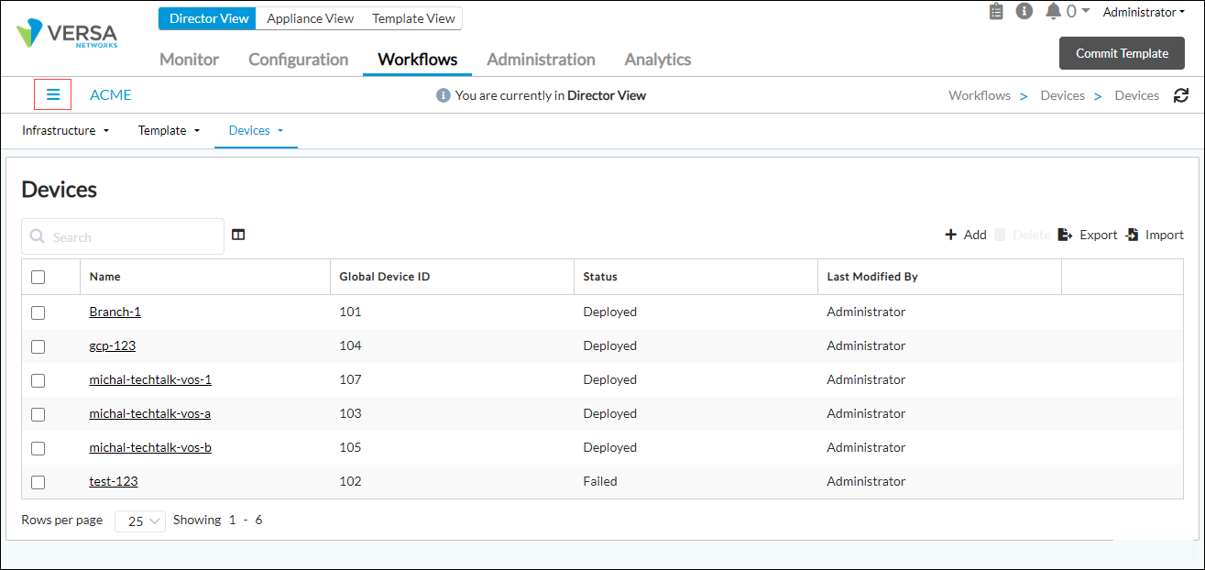Switch to Appliance View

[310, 17]
